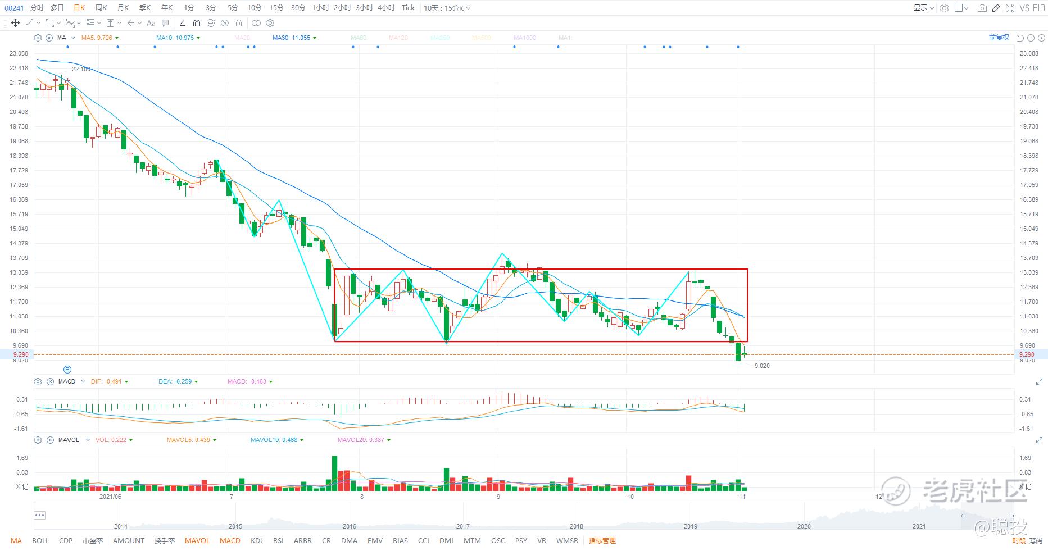Select the BOLL indicator
The height and width of the screenshot is (551, 1048).
[40, 541]
